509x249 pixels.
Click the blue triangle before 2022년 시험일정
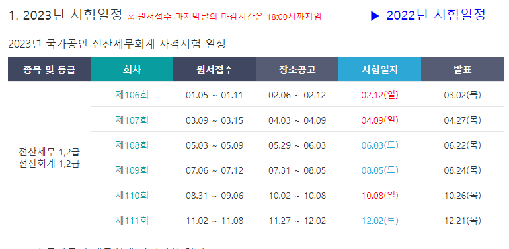coord(375,16)
